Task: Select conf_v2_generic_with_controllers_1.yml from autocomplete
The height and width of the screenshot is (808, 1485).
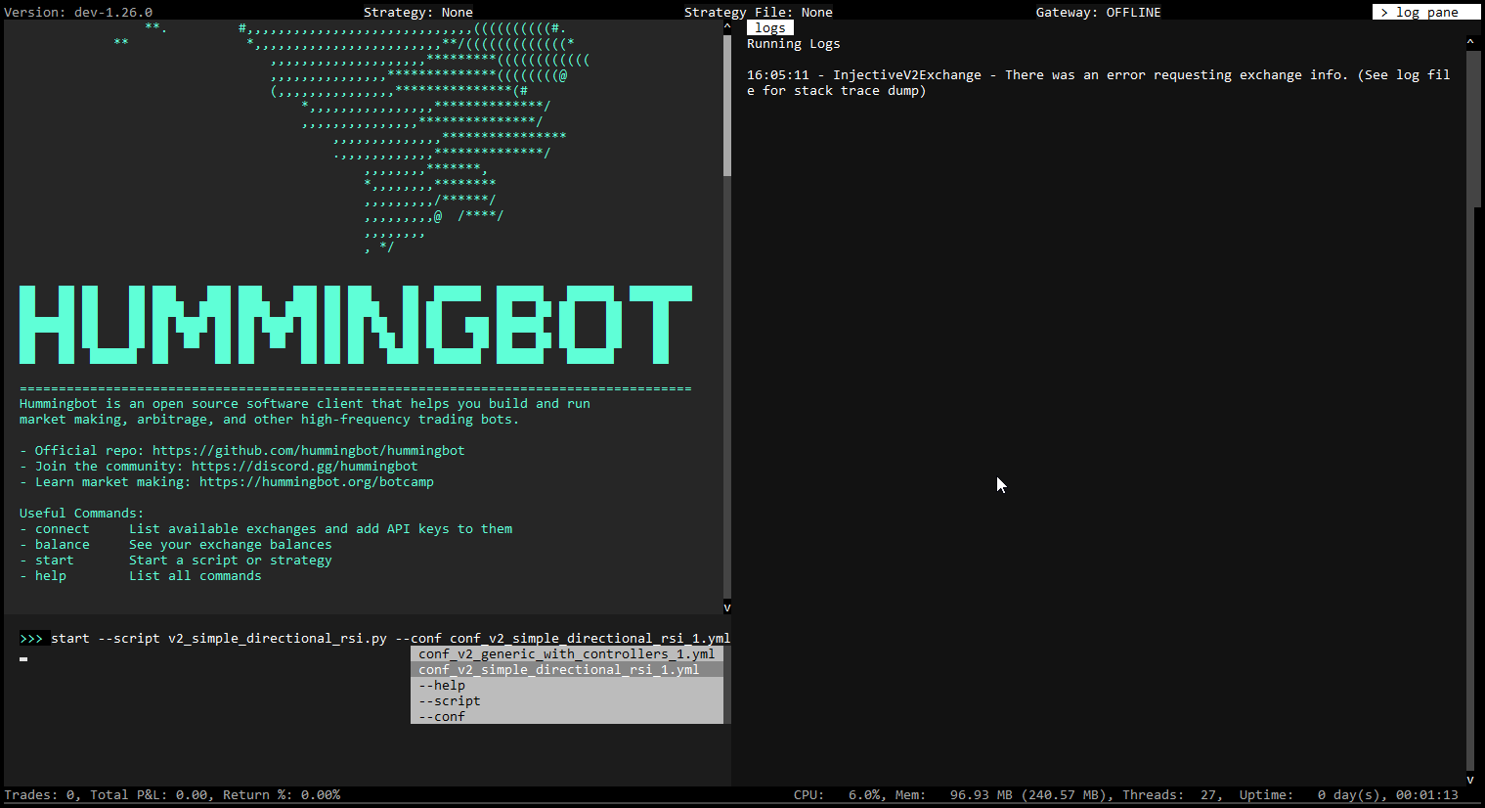Action: point(566,654)
